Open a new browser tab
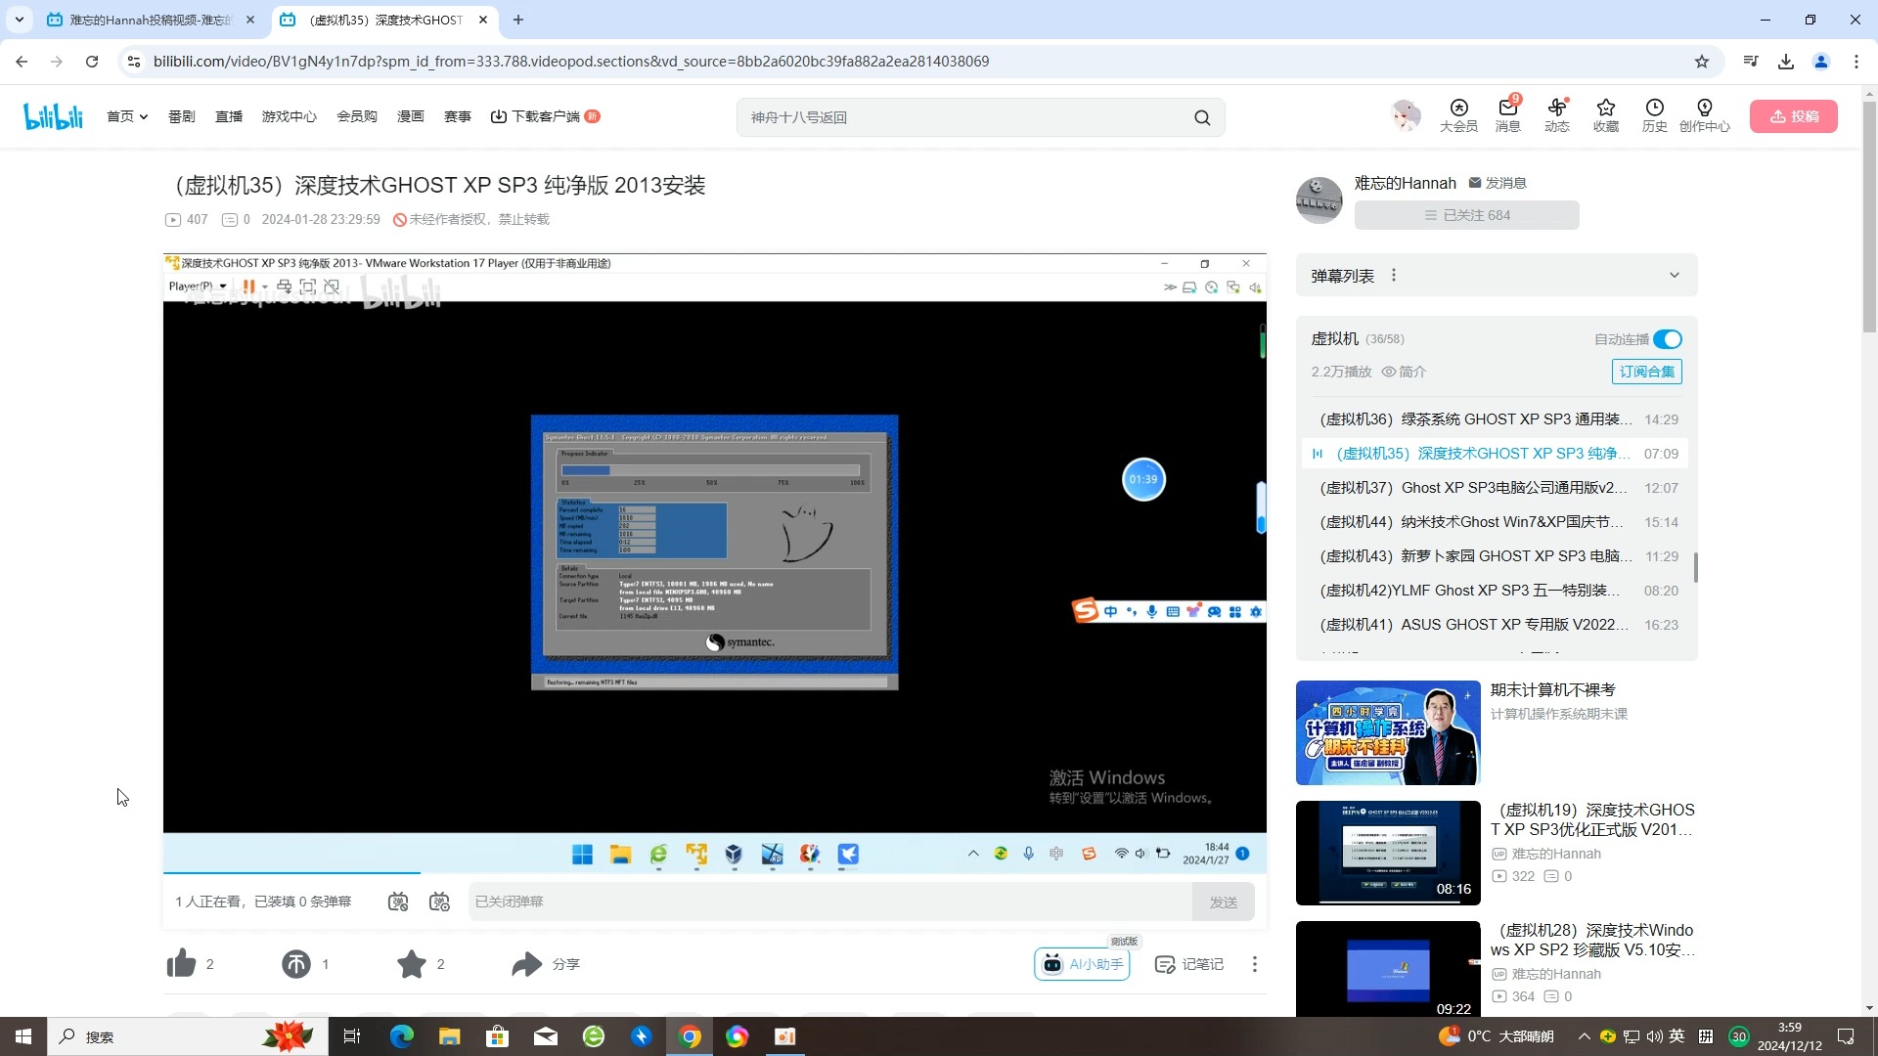 pyautogui.click(x=518, y=20)
